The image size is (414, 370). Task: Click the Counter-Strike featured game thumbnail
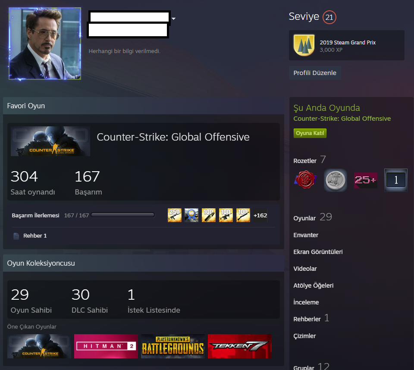pos(39,346)
